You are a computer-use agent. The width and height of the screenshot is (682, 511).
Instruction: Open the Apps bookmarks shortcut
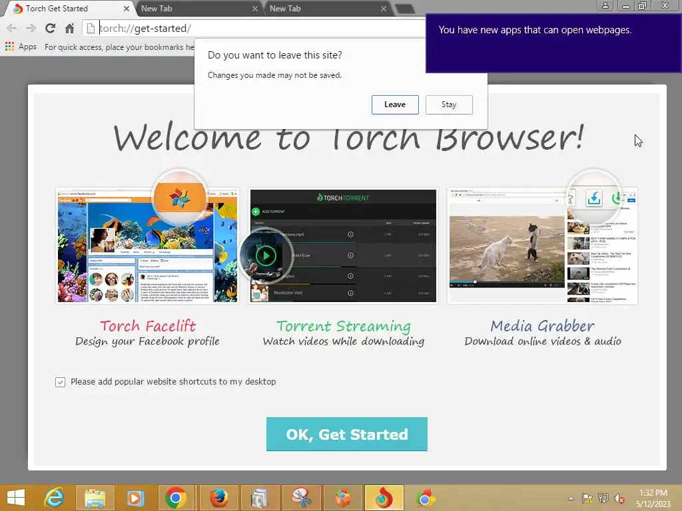[x=21, y=47]
